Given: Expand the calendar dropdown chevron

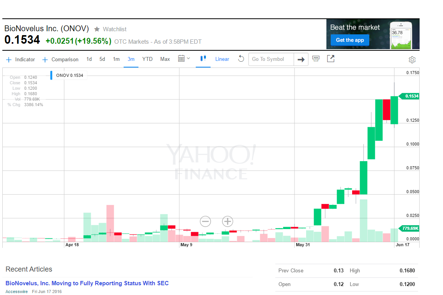Looking at the screenshot, I should pos(188,59).
